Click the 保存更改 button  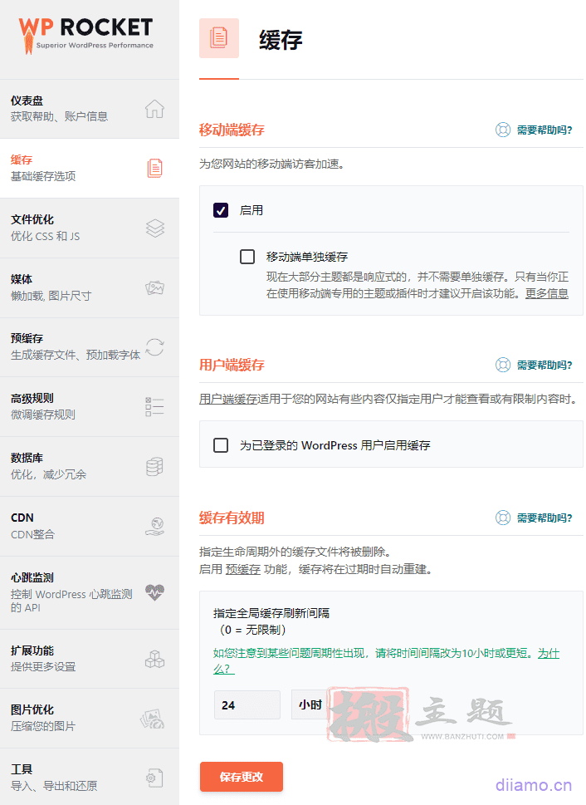242,777
